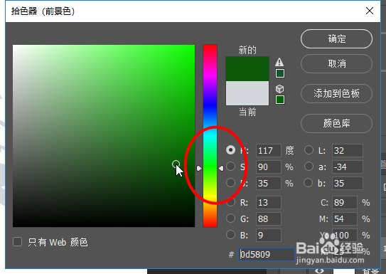Click the hue slider's left triangle handle

(x=199, y=168)
